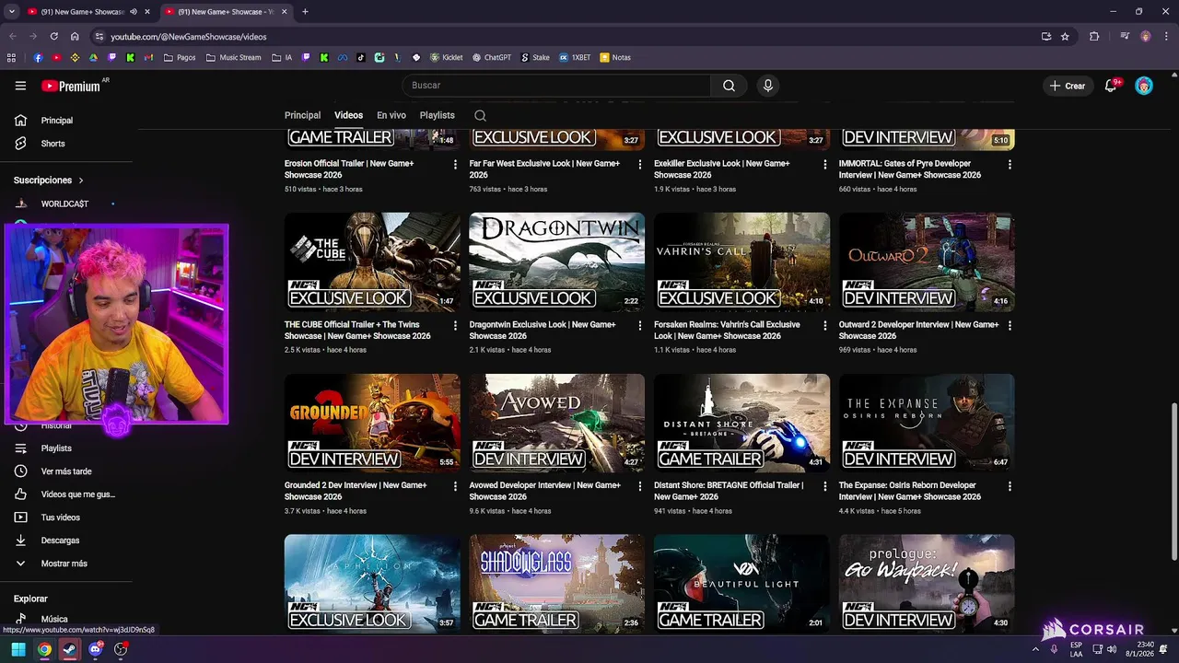Viewport: 1179px width, 663px height.
Task: Open the YouTube hamburger guide menu
Action: pos(20,86)
